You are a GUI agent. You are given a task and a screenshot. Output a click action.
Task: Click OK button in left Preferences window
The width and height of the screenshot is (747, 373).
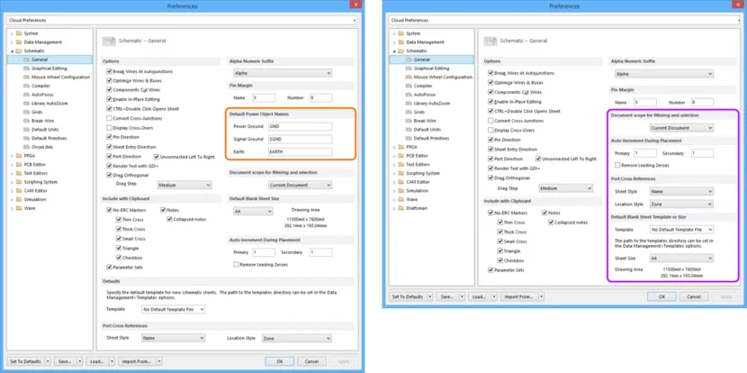click(280, 361)
